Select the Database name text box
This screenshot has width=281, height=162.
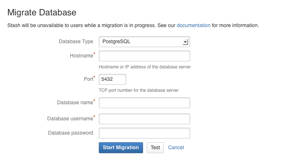click(x=144, y=103)
